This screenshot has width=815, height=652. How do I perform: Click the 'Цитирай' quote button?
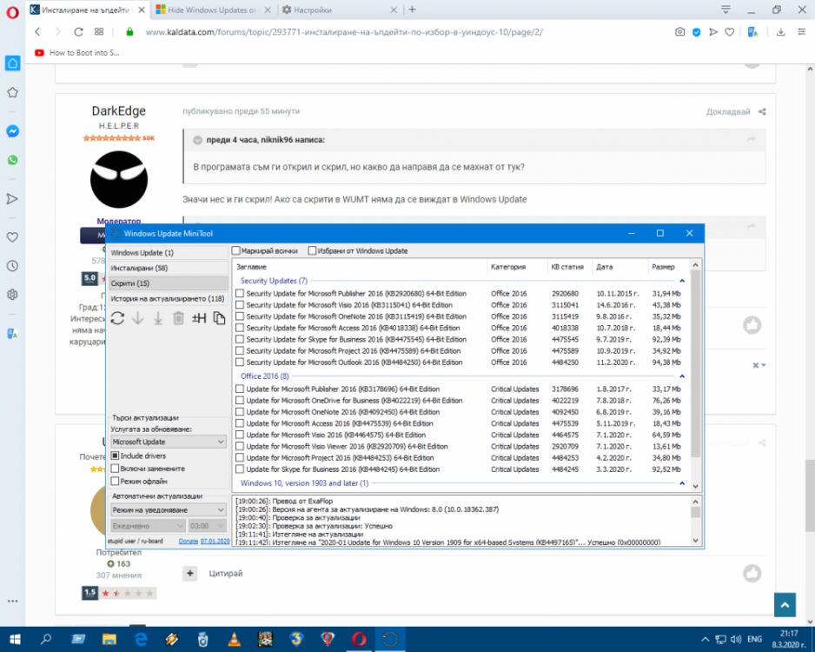click(x=226, y=574)
